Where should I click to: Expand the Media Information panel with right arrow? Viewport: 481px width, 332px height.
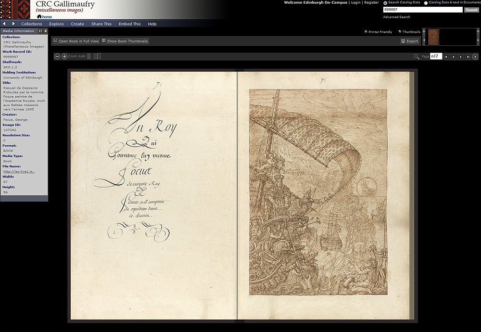(45, 31)
